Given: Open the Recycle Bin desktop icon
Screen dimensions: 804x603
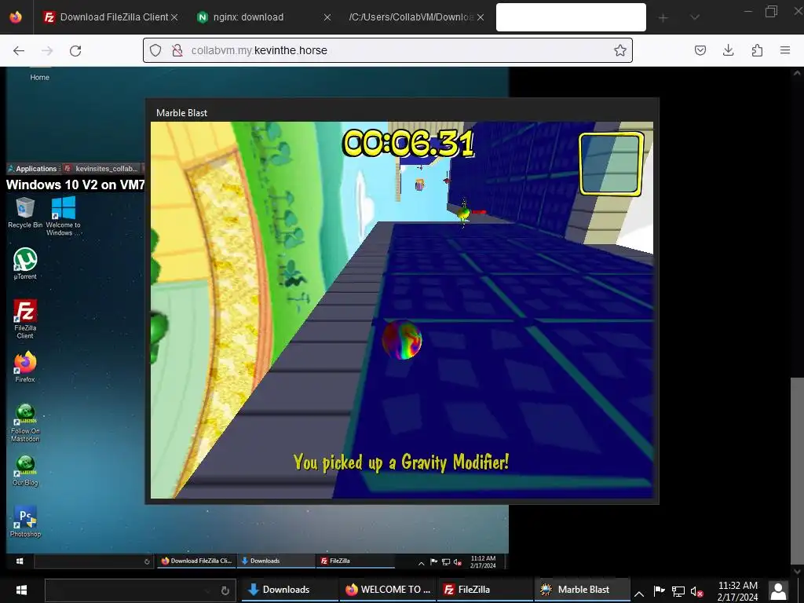Looking at the screenshot, I should click(24, 213).
